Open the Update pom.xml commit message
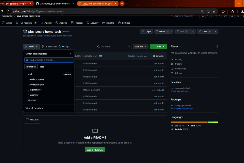244x163 pixels. 91,90
